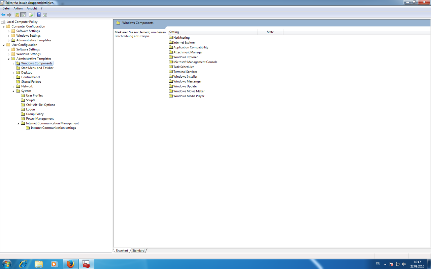Collapse the System tree node
The image size is (431, 269).
pyautogui.click(x=13, y=91)
